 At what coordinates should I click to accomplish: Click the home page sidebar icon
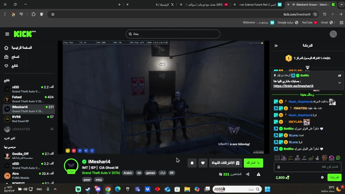(x=6, y=48)
